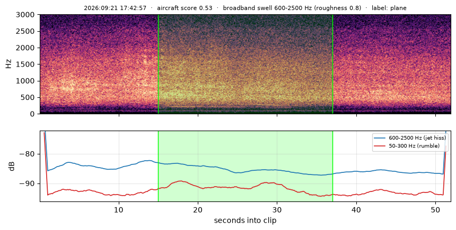Click the green start marker in dB plot
Screen dimensions: 456x230
(158, 166)
